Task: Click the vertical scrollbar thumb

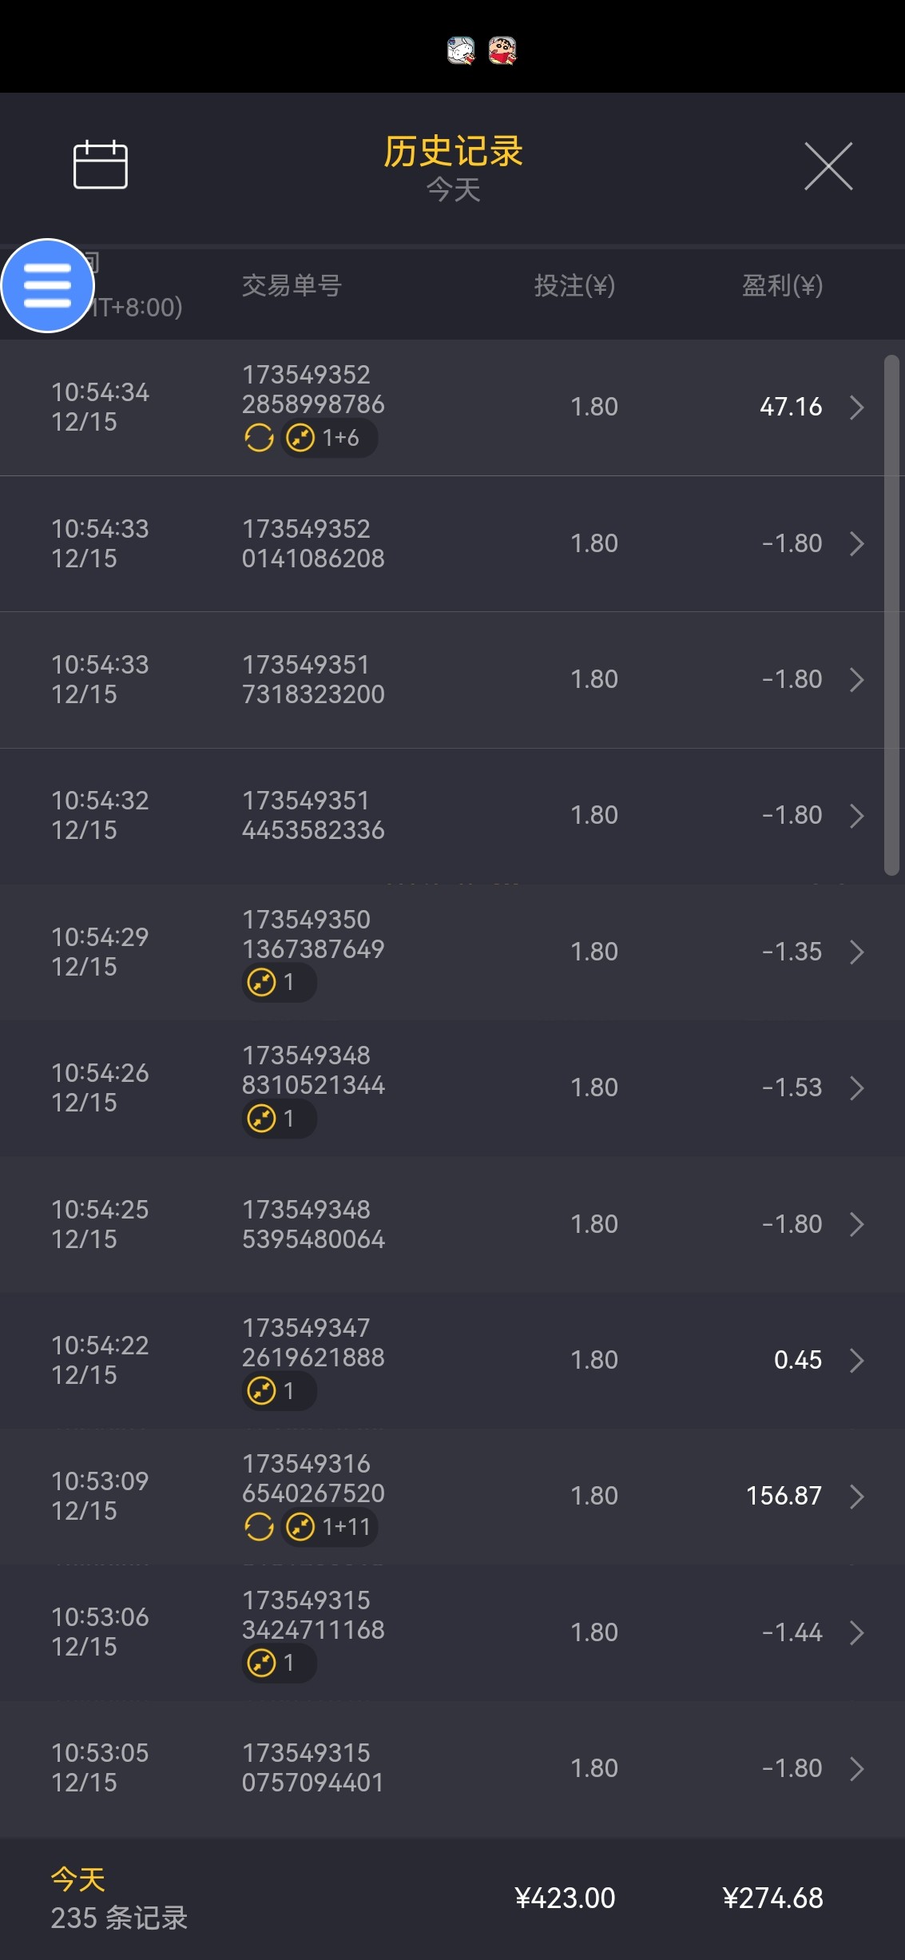Action: tap(891, 615)
